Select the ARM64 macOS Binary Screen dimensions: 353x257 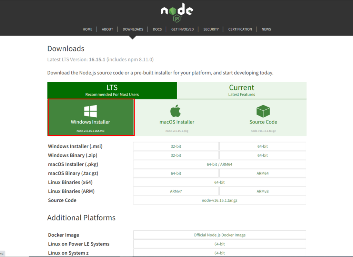tap(263, 173)
